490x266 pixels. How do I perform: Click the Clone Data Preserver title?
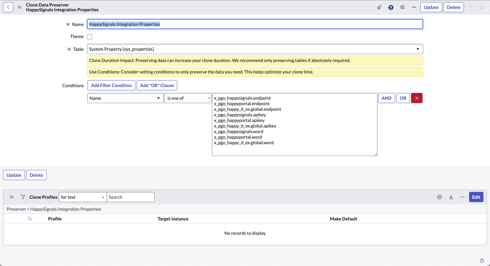click(47, 5)
